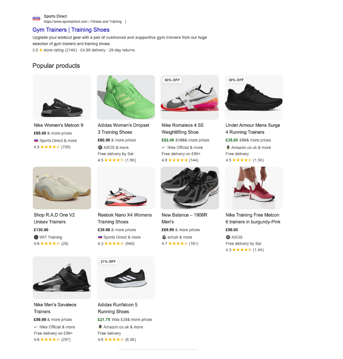Click the 21% OFF badge on Adidas Runfalcon
The image size is (343, 359).
click(108, 261)
